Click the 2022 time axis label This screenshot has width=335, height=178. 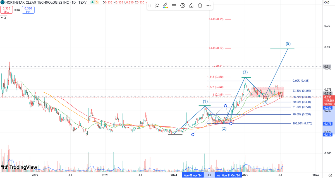(x=35, y=175)
